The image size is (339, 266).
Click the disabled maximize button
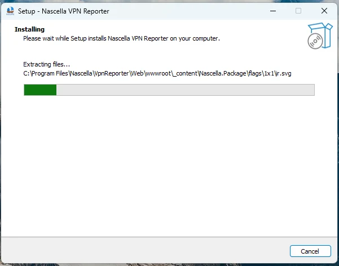[298, 11]
